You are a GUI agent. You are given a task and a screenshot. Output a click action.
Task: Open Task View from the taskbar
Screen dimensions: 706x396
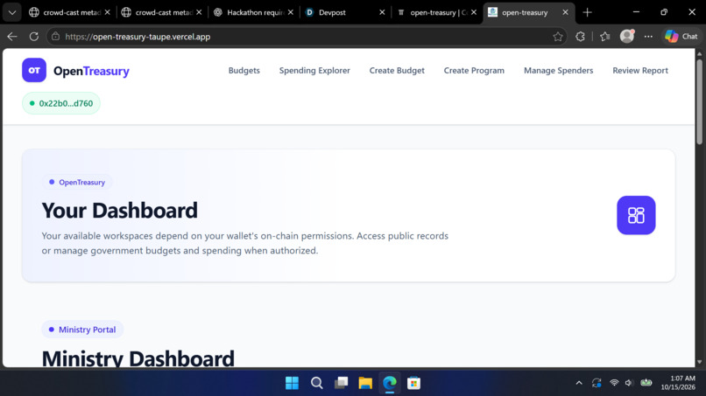tap(341, 383)
